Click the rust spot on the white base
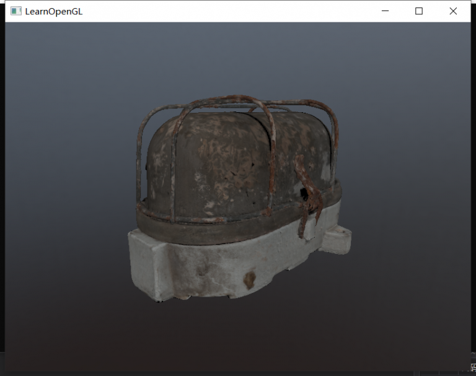 pos(249,279)
